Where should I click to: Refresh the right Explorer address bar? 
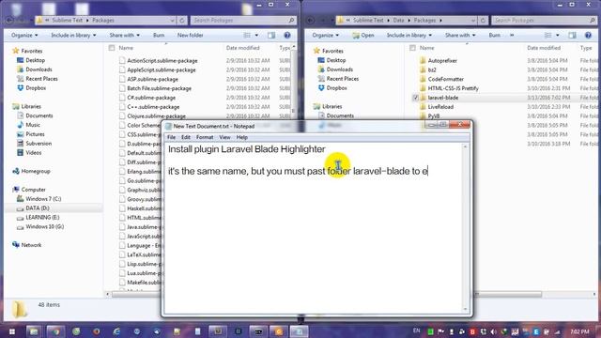483,21
